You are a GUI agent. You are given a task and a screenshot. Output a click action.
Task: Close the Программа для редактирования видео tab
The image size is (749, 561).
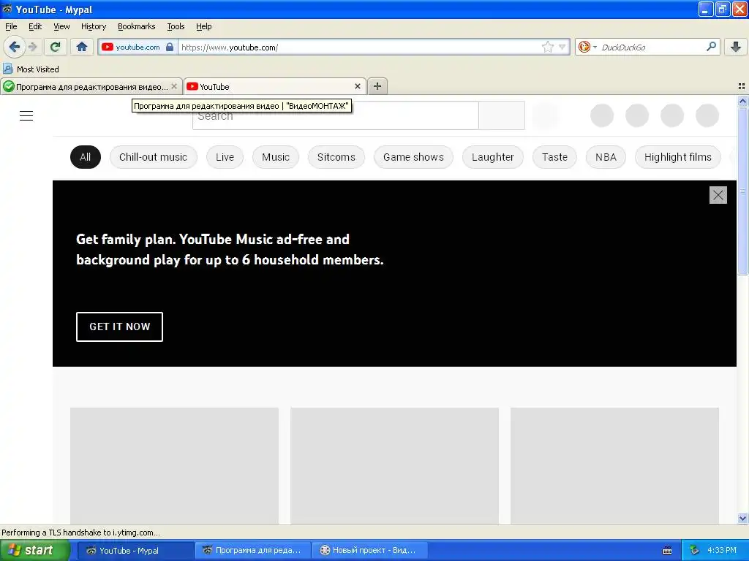[174, 86]
